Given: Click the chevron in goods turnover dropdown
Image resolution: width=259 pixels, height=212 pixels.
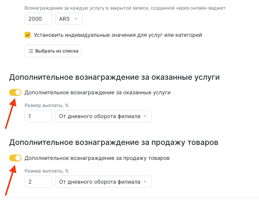Looking at the screenshot, I should (x=145, y=182).
